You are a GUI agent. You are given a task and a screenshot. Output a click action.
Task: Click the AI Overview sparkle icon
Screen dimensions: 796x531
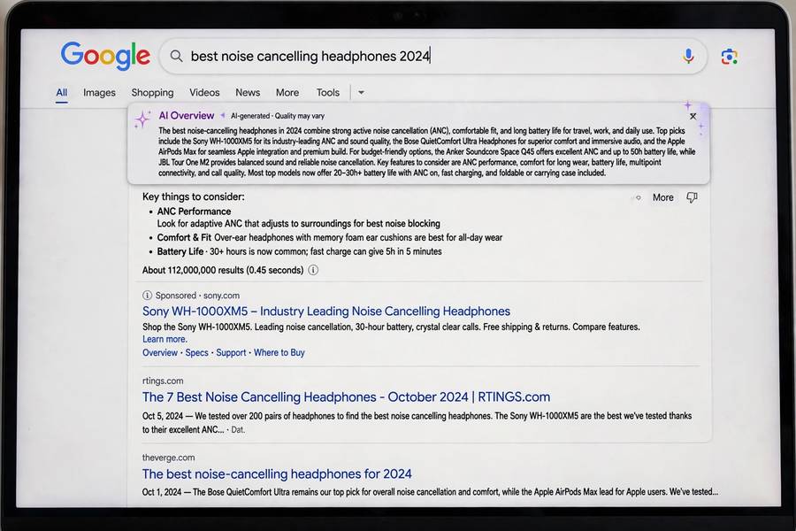(142, 120)
